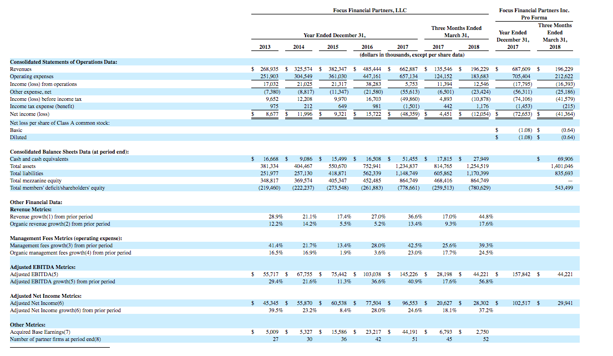Screen dimensions: 613x356
Task: Click the 'Cash and cash equivalents' label
Action: pos(39,159)
